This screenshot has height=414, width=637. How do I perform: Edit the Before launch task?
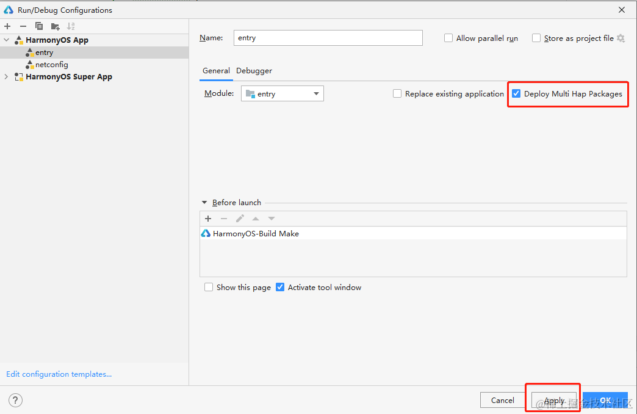(x=240, y=219)
